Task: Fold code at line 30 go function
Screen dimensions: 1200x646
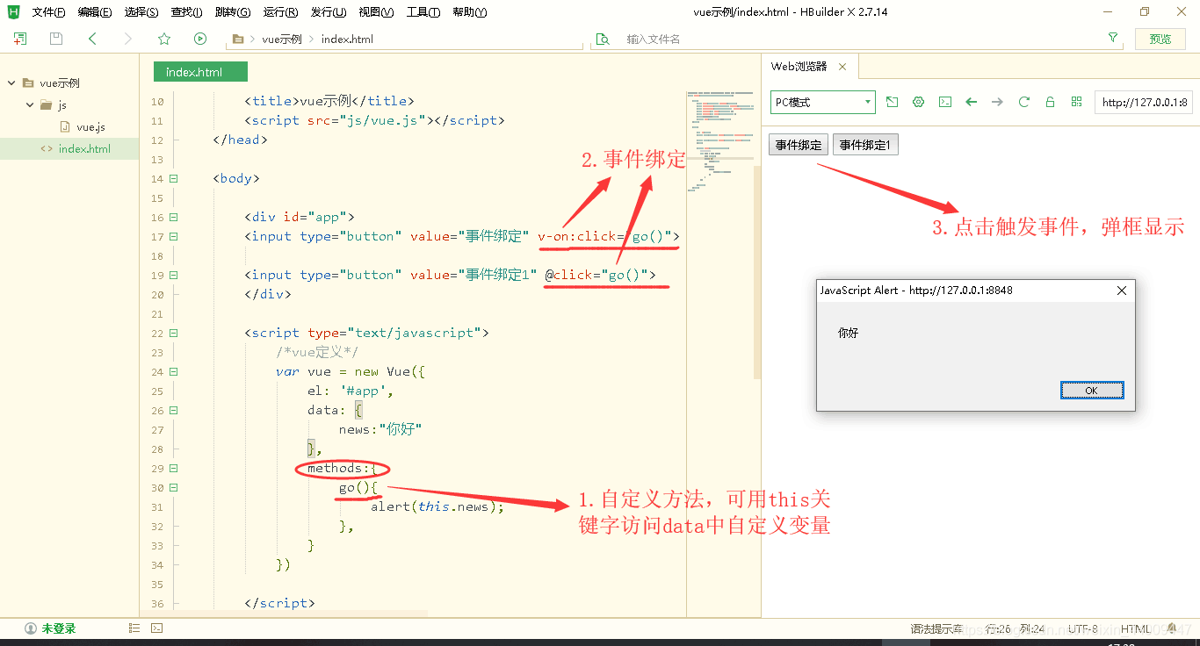Action: pos(173,487)
